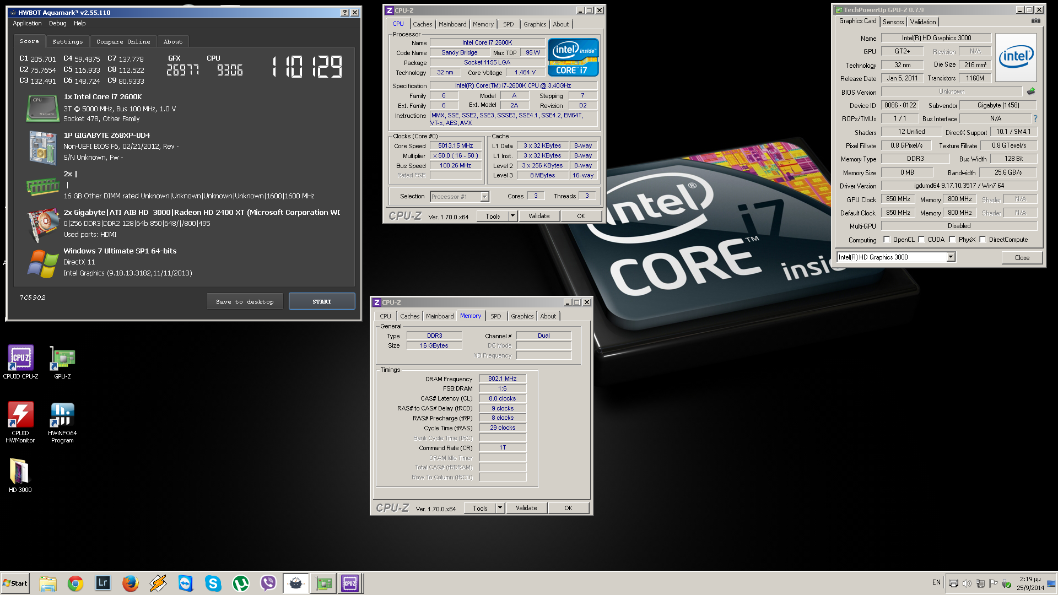Open the HD 3000 desktop archive
Viewport: 1058px width, 595px height.
[x=20, y=475]
